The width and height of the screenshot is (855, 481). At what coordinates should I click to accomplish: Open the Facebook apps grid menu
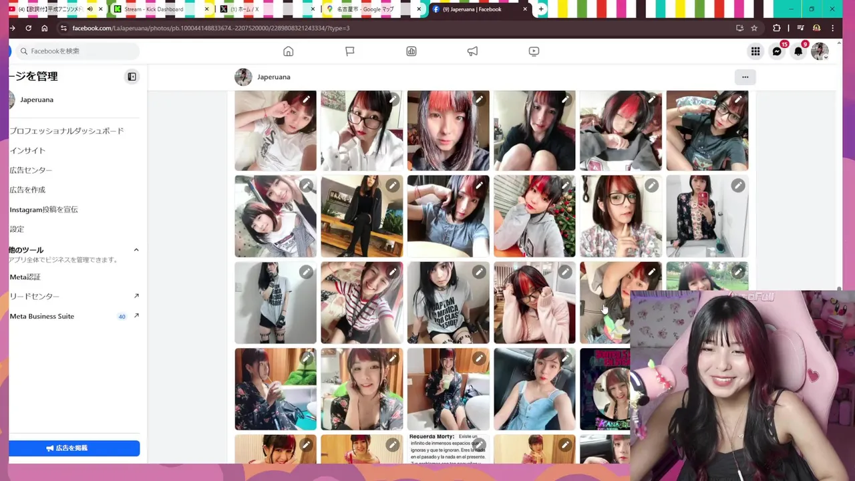[x=755, y=51]
